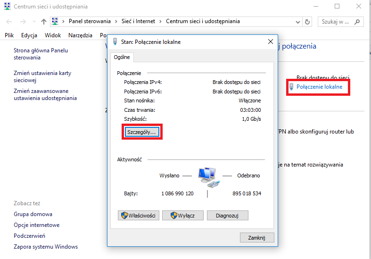The width and height of the screenshot is (371, 259).
Task: Expand the address bar history dropdown
Action: click(298, 22)
